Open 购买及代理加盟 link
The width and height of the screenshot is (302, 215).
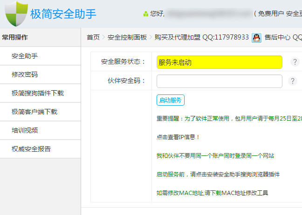178,38
